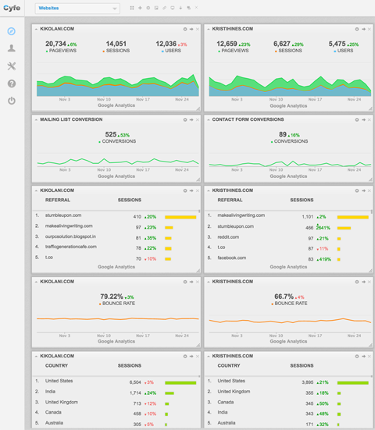The width and height of the screenshot is (375, 430).
Task: Click the power logout icon in sidebar
Action: [x=12, y=101]
